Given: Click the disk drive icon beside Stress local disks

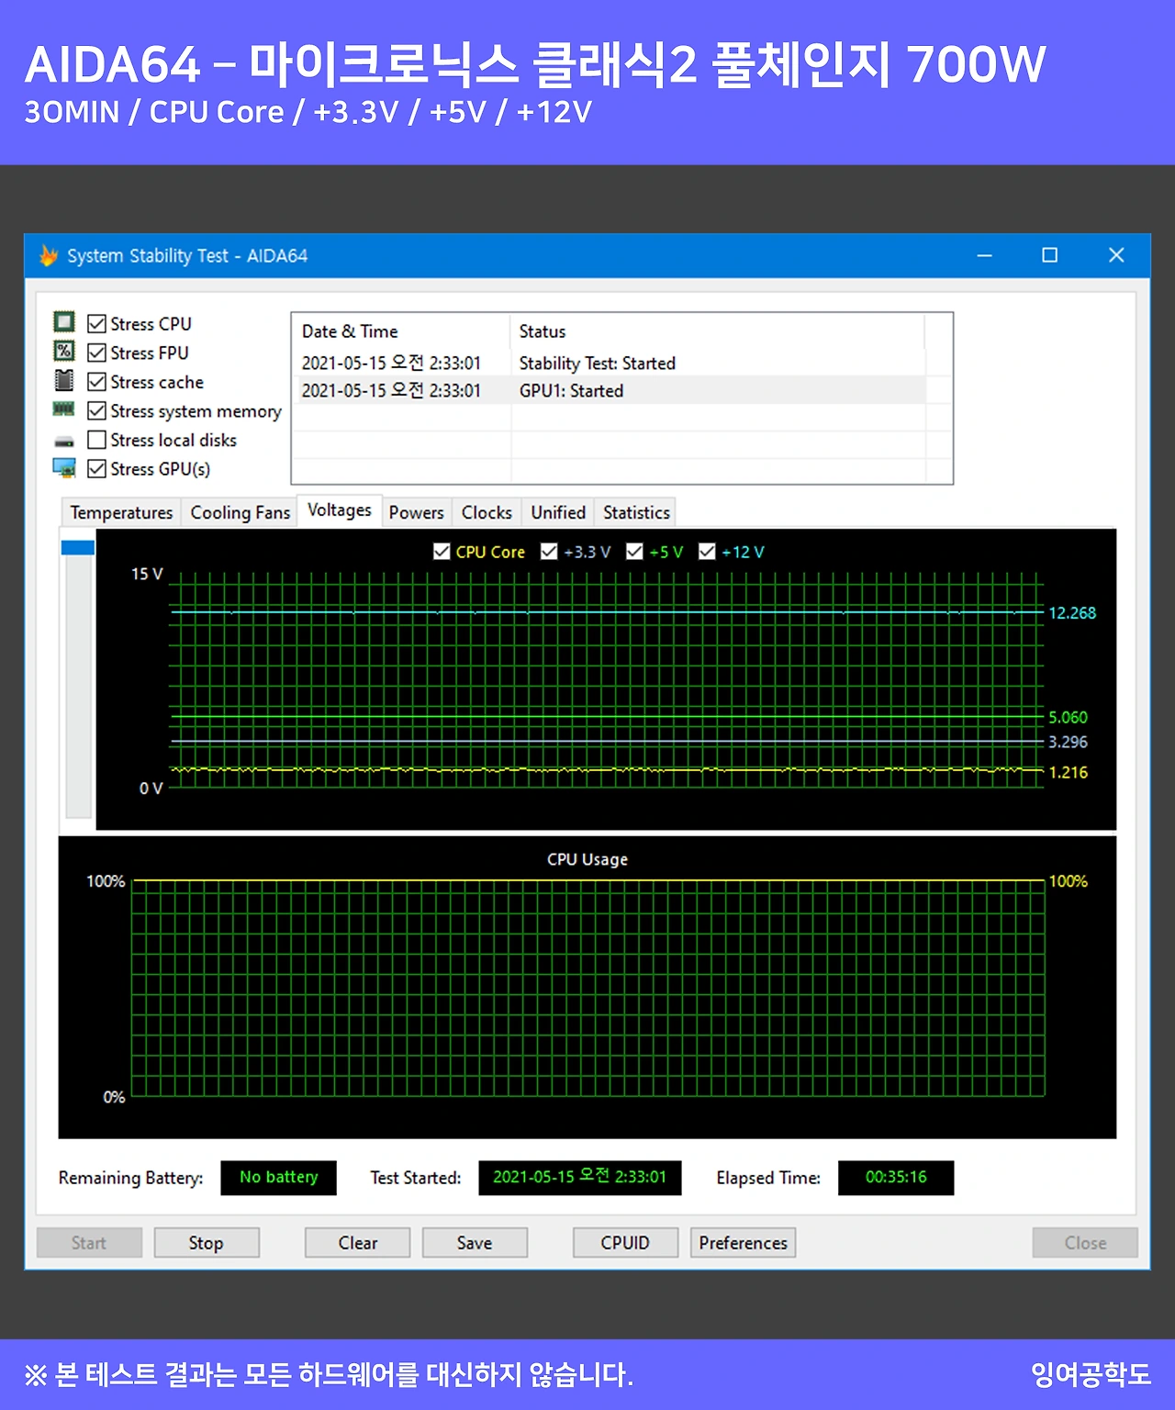Looking at the screenshot, I should click(63, 442).
